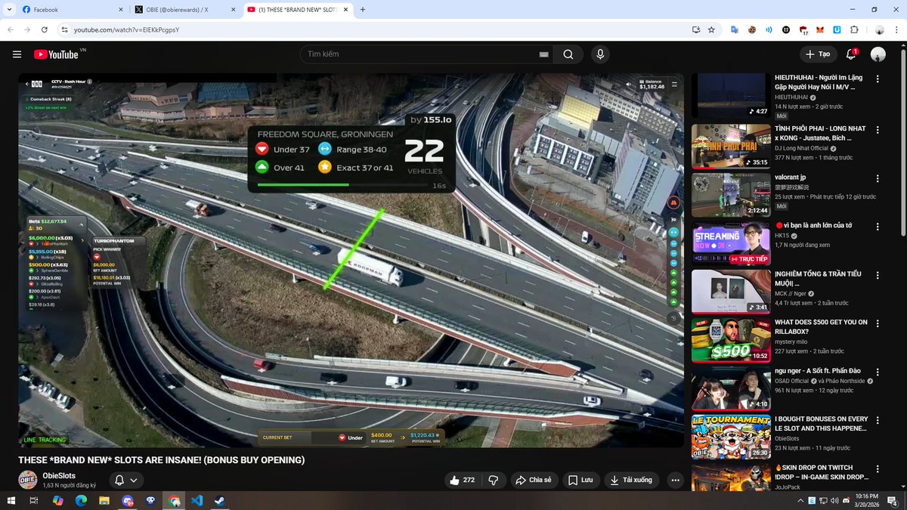
Task: Open the Extensions puzzle icon
Action: coord(855,29)
